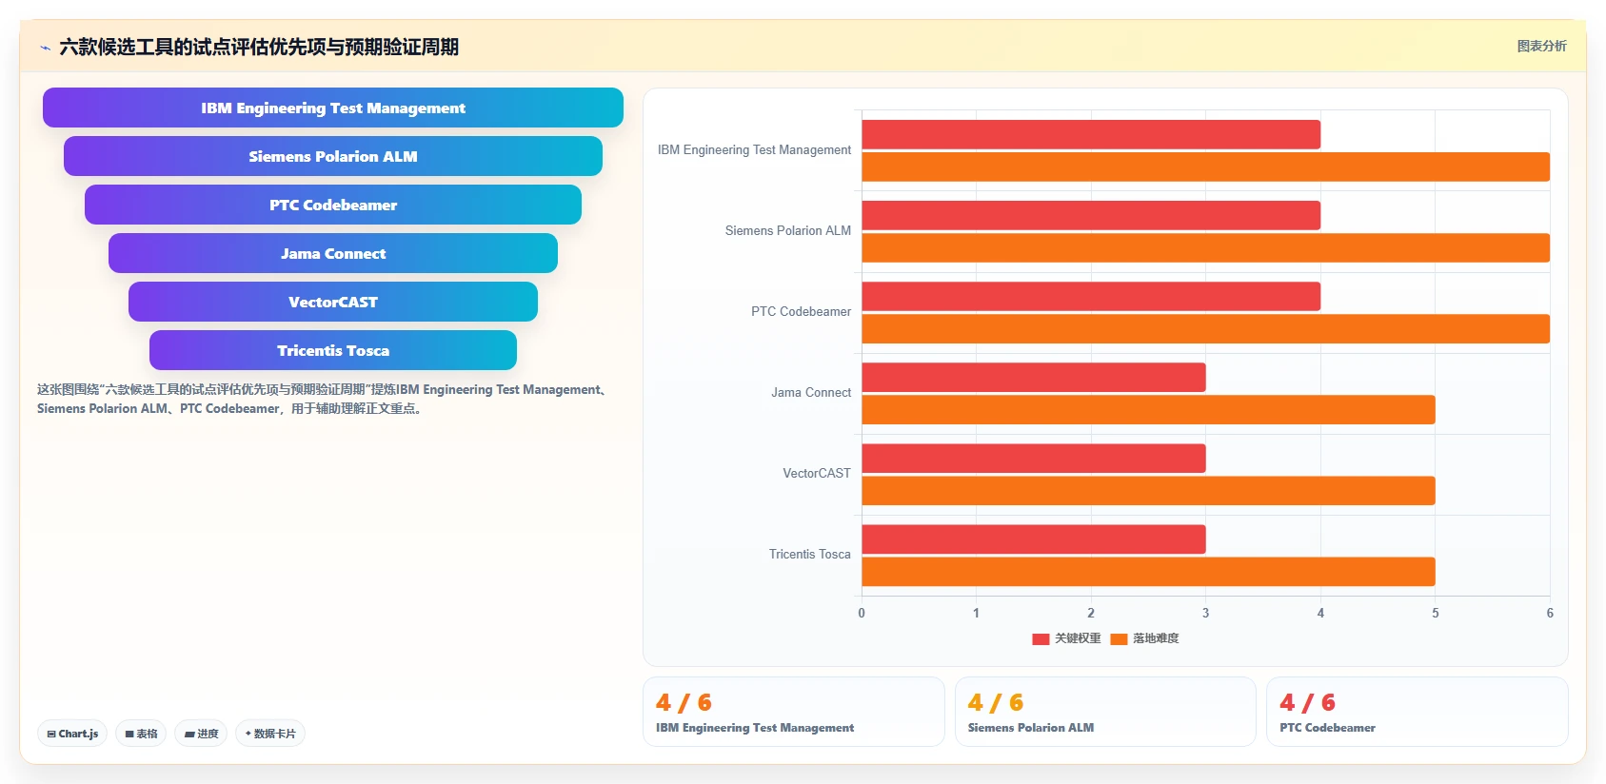
Task: Click the orange bar for VectorCAST
Action: point(1148,490)
